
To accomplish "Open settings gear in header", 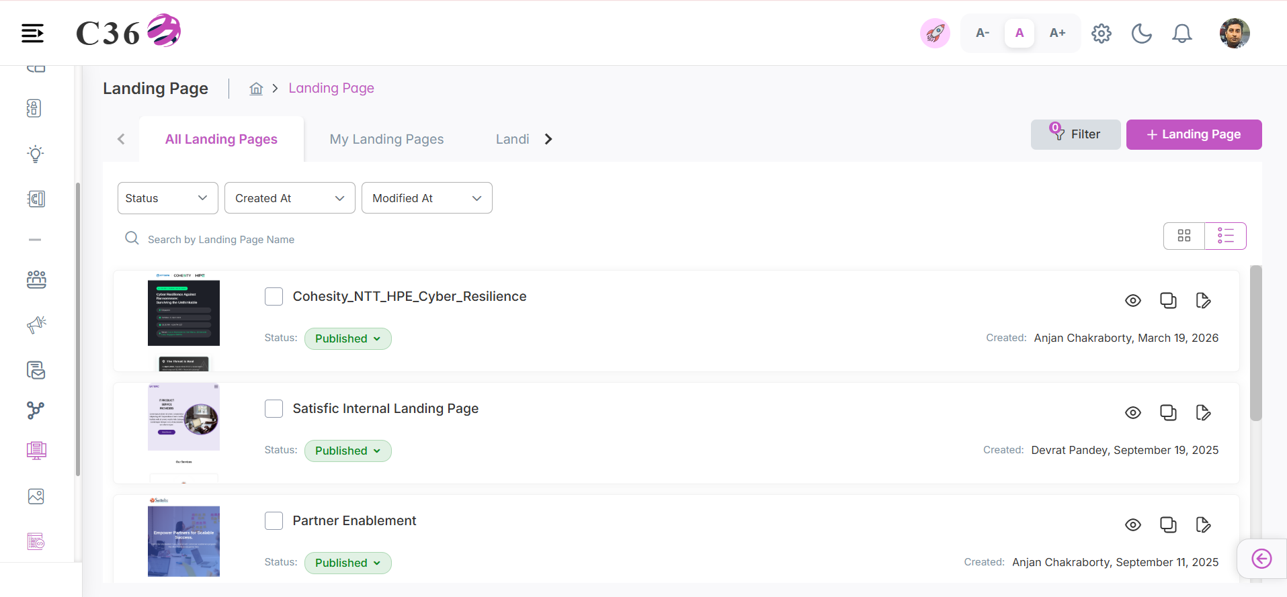I will (x=1102, y=33).
